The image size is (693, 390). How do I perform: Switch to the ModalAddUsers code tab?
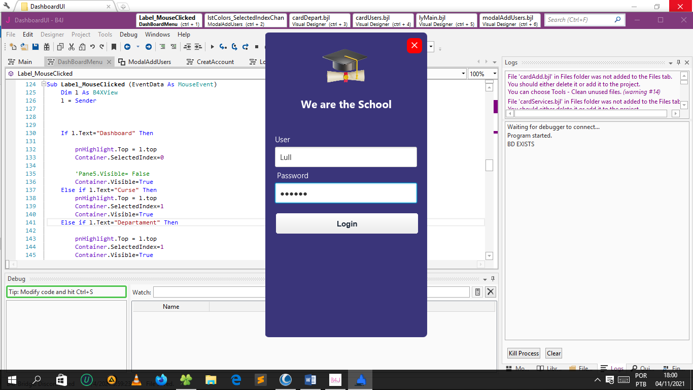[145, 61]
